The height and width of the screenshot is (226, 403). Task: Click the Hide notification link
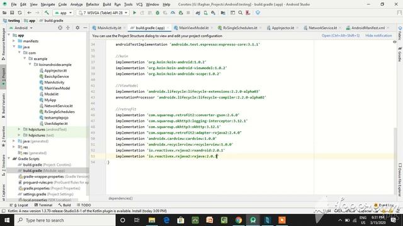coord(378,36)
